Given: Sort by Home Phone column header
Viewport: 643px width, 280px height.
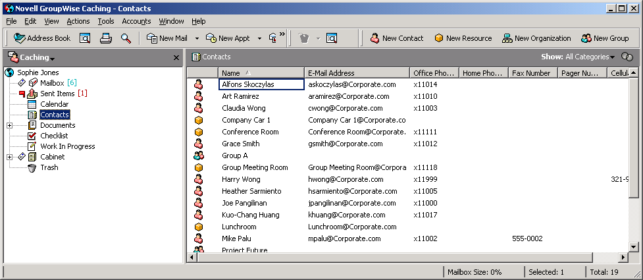Looking at the screenshot, I should click(484, 73).
